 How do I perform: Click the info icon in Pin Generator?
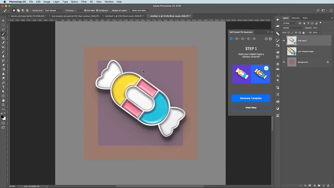click(x=270, y=39)
